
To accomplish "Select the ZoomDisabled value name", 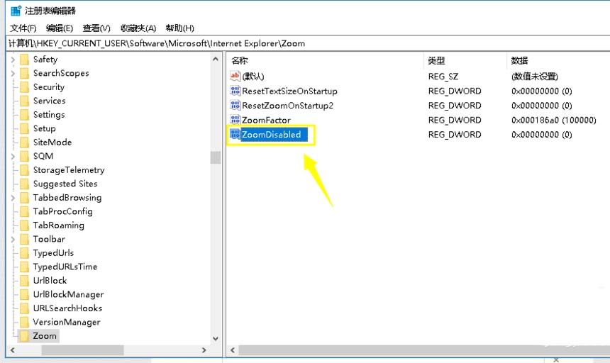I will tap(271, 135).
